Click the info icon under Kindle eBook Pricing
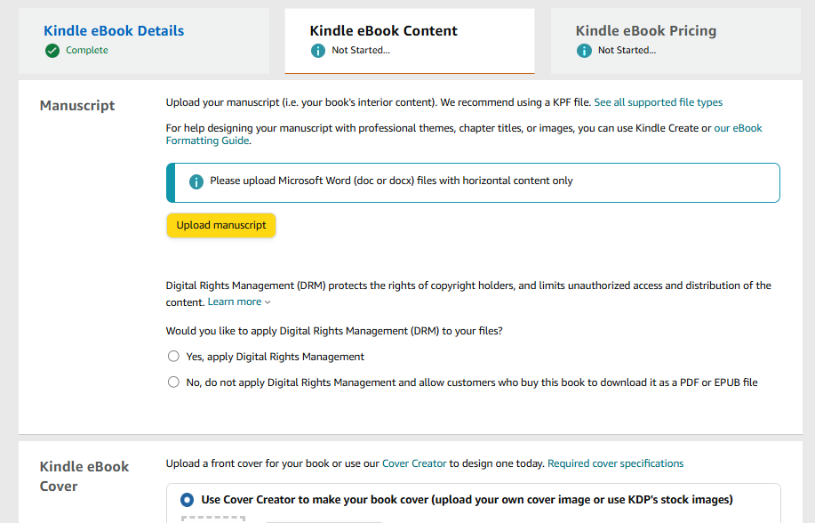 (x=584, y=51)
